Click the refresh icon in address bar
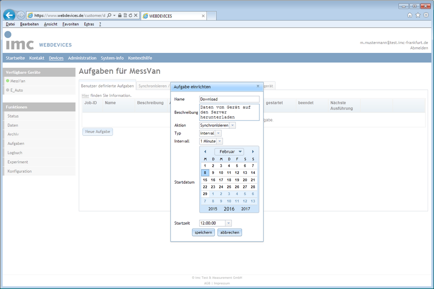This screenshot has width=434, height=289. click(130, 15)
